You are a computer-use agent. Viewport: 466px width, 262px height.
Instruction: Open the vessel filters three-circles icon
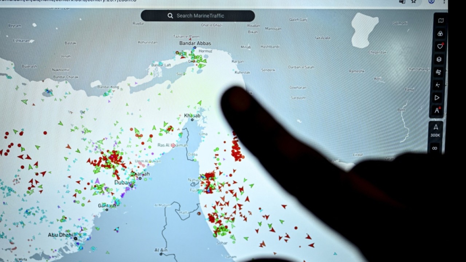click(x=440, y=34)
